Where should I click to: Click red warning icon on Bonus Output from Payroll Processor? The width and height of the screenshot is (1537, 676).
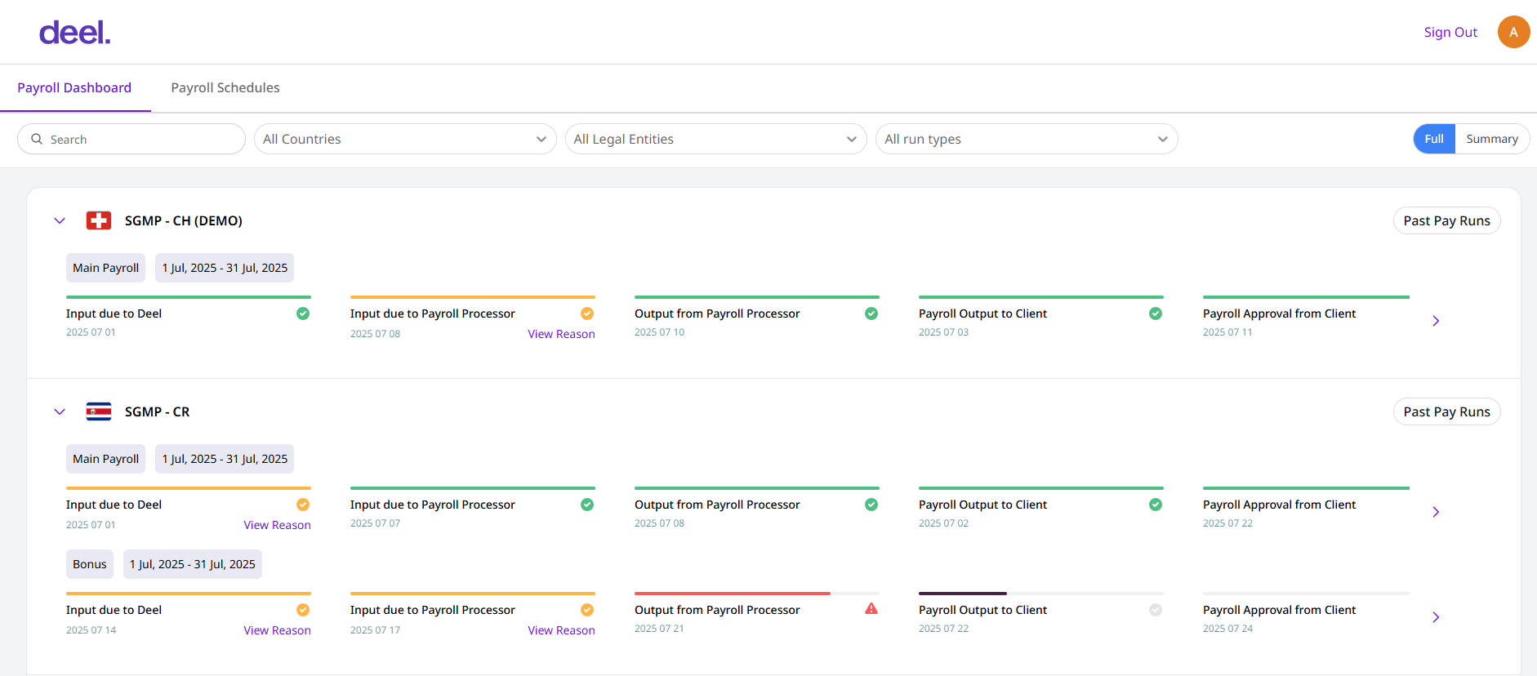tap(871, 609)
